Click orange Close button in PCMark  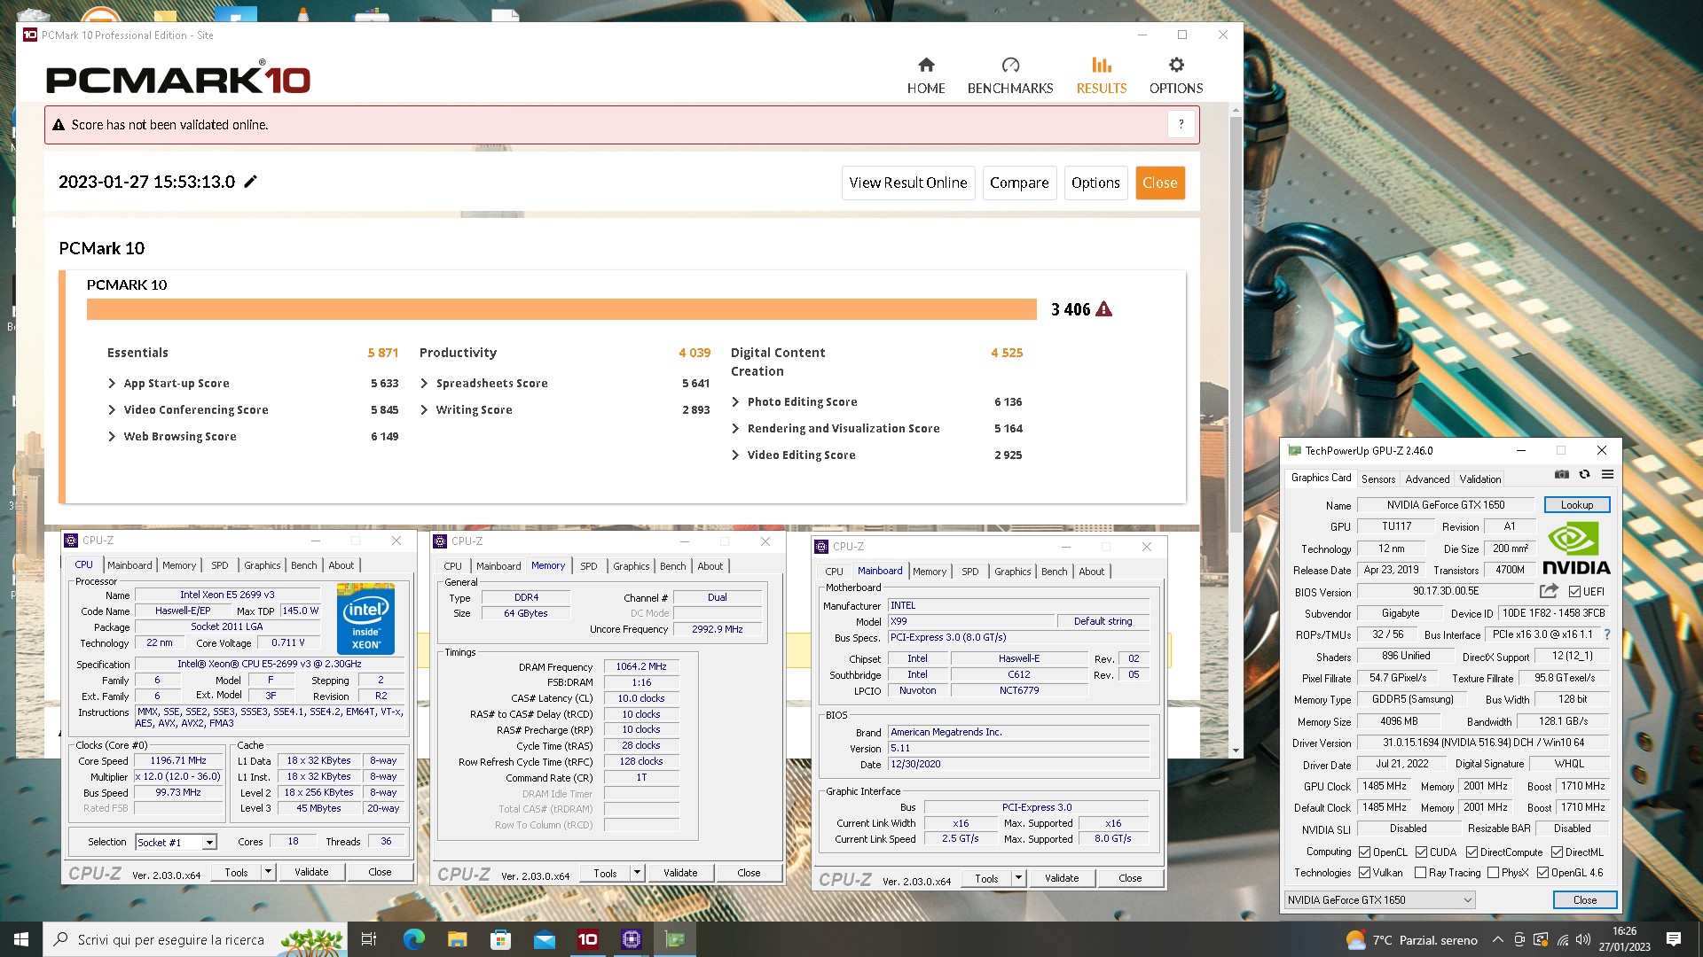pyautogui.click(x=1160, y=183)
